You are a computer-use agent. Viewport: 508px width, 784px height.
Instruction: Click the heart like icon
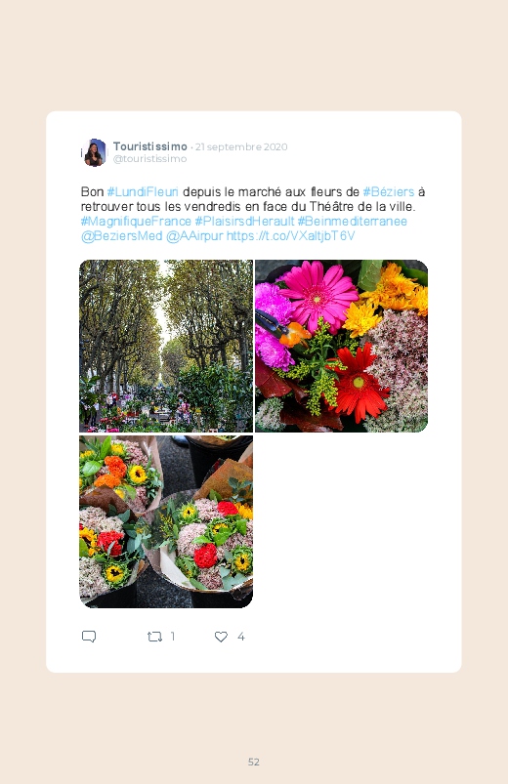coord(221,637)
